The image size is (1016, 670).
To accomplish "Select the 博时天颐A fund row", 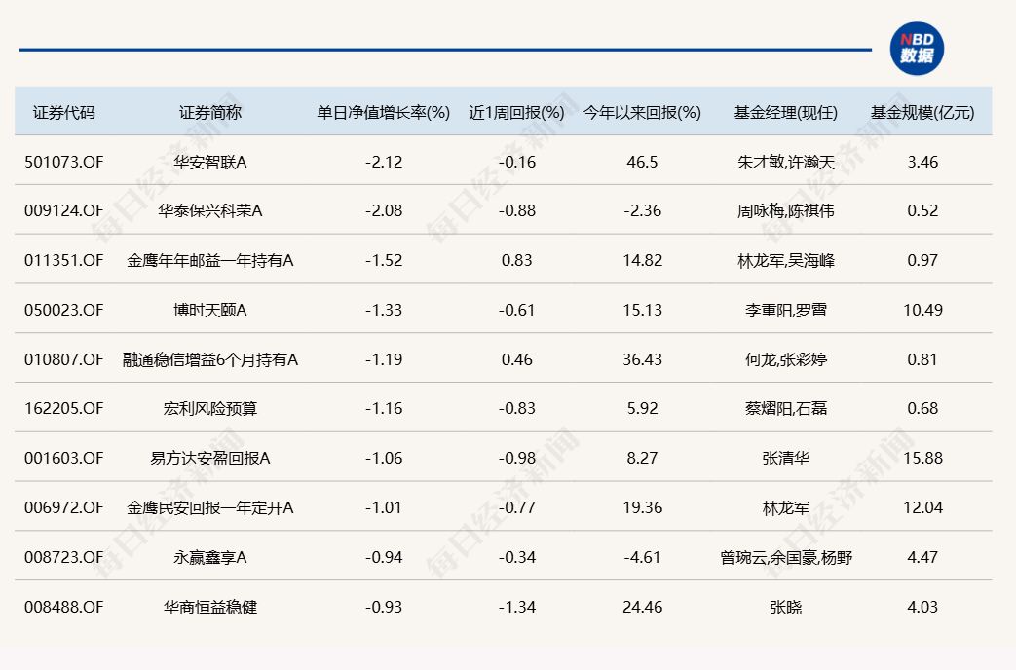I will [210, 310].
